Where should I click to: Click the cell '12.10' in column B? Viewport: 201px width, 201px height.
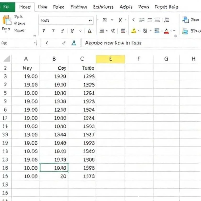54,110
